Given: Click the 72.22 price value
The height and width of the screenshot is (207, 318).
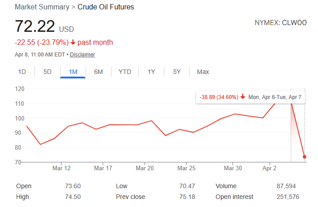Looking at the screenshot, I should (x=35, y=26).
